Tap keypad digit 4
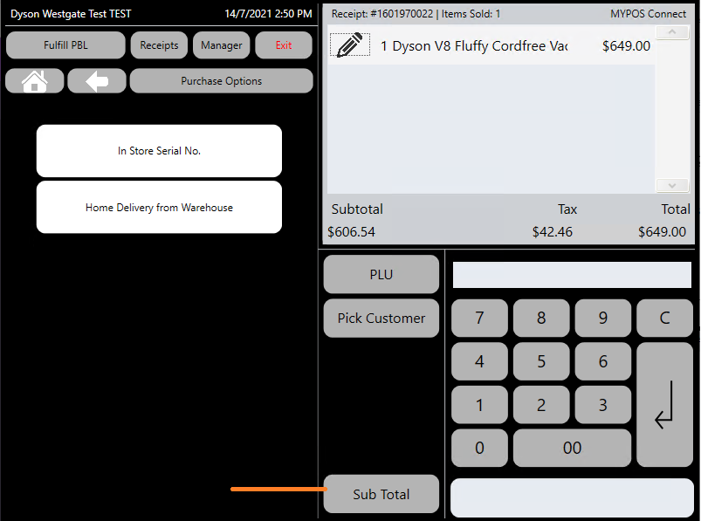Image resolution: width=701 pixels, height=521 pixels. click(480, 361)
